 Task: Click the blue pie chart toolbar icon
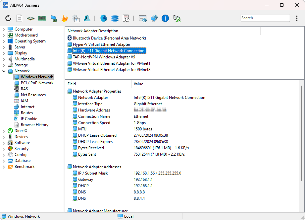tap(103, 18)
